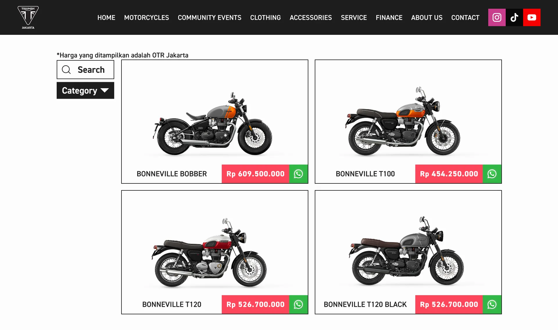
Task: Open the Finance page
Action: [x=389, y=17]
